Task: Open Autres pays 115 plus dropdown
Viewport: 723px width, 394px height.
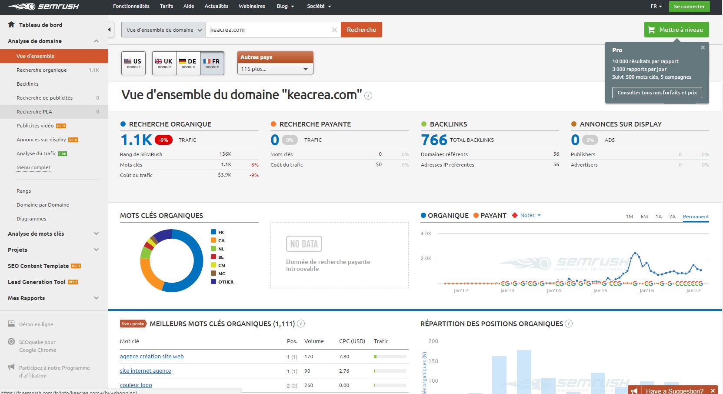Action: pyautogui.click(x=275, y=69)
